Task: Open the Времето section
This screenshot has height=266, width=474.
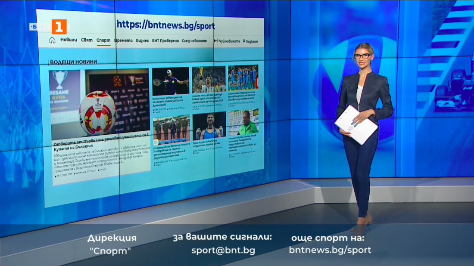Action: pos(124,40)
